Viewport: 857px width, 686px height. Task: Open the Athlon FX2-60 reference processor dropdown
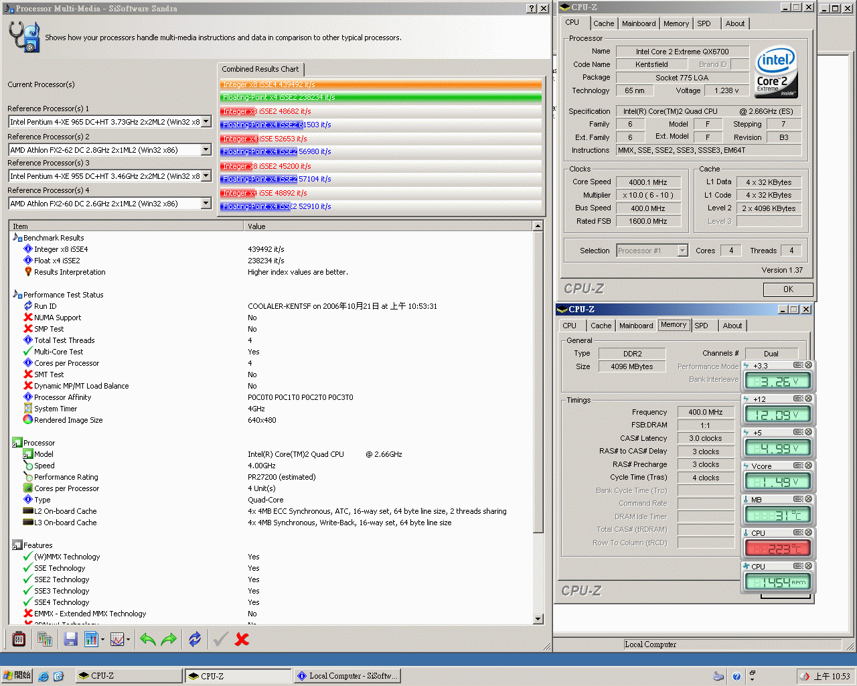[x=206, y=204]
